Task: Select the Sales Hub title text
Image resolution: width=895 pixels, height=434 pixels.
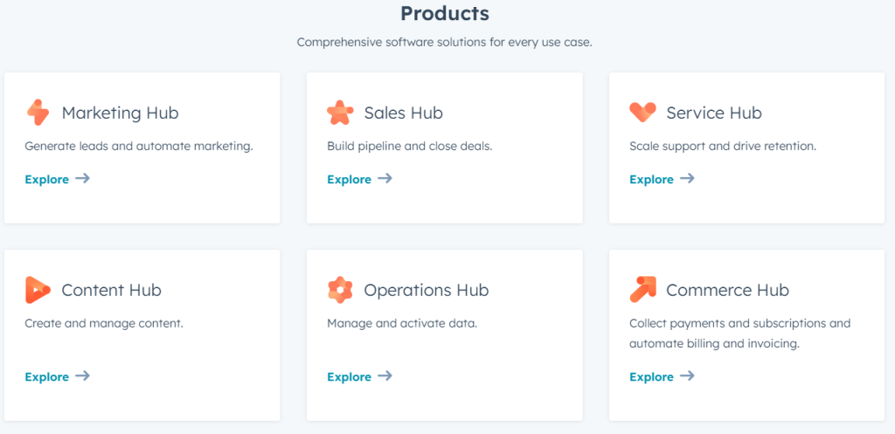Action: pyautogui.click(x=404, y=113)
